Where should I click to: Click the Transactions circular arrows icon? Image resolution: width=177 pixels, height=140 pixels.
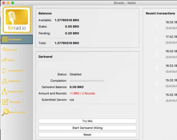point(4,71)
